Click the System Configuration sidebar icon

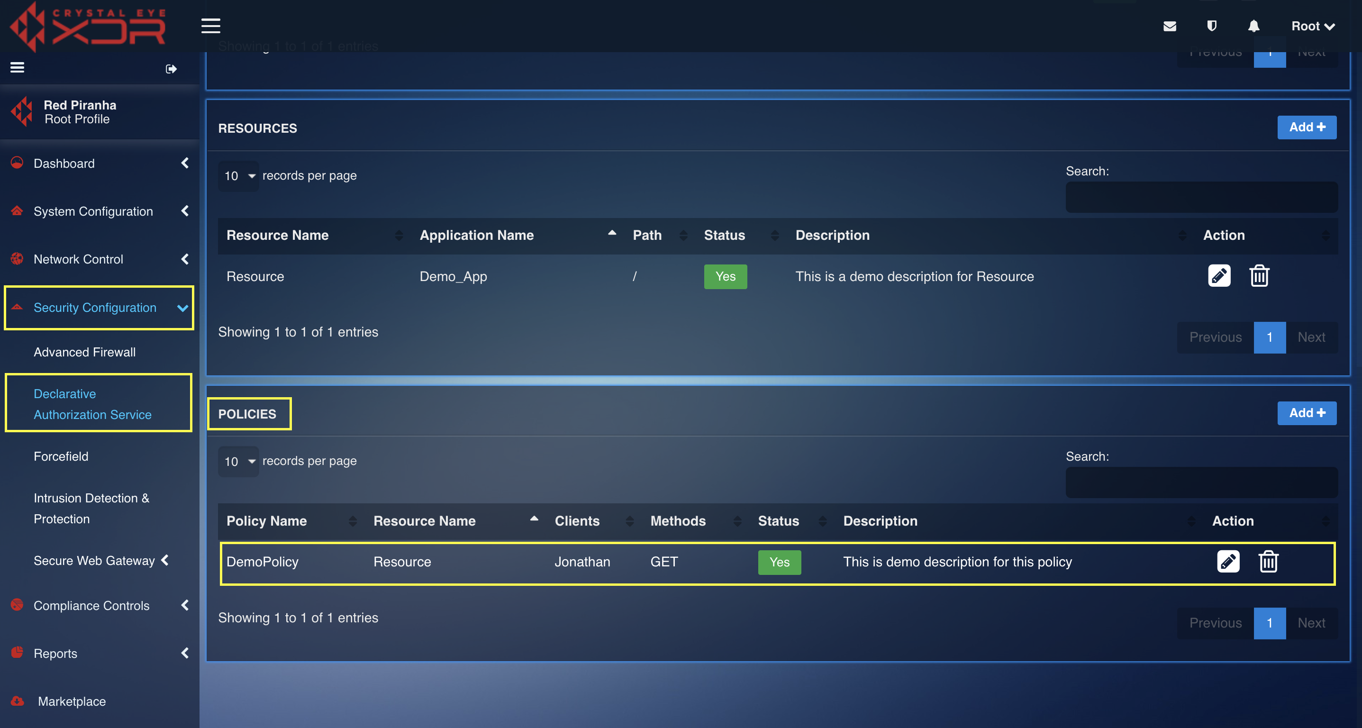coord(17,211)
